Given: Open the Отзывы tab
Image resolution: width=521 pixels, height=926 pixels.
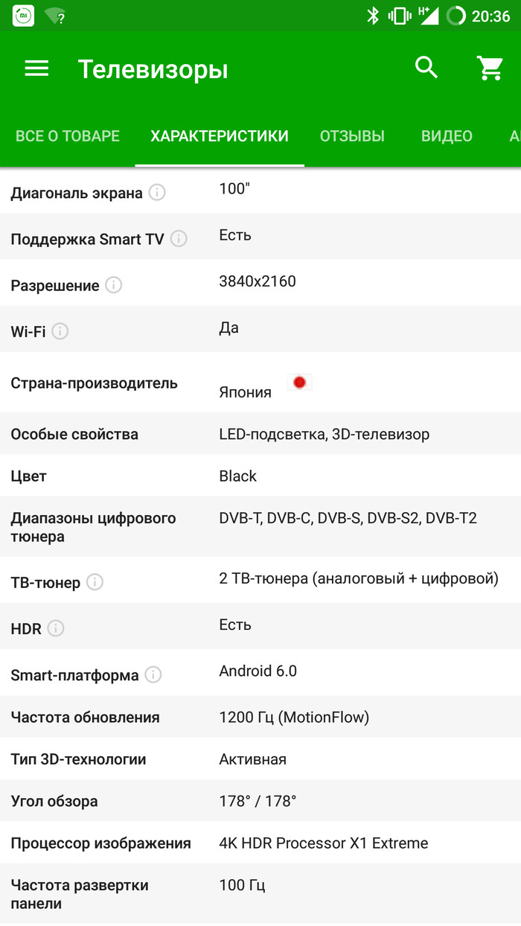Looking at the screenshot, I should tap(352, 136).
